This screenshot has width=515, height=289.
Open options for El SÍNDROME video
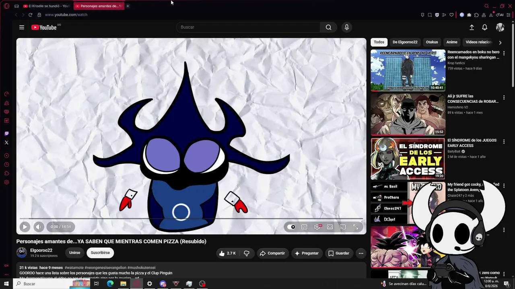tap(504, 142)
